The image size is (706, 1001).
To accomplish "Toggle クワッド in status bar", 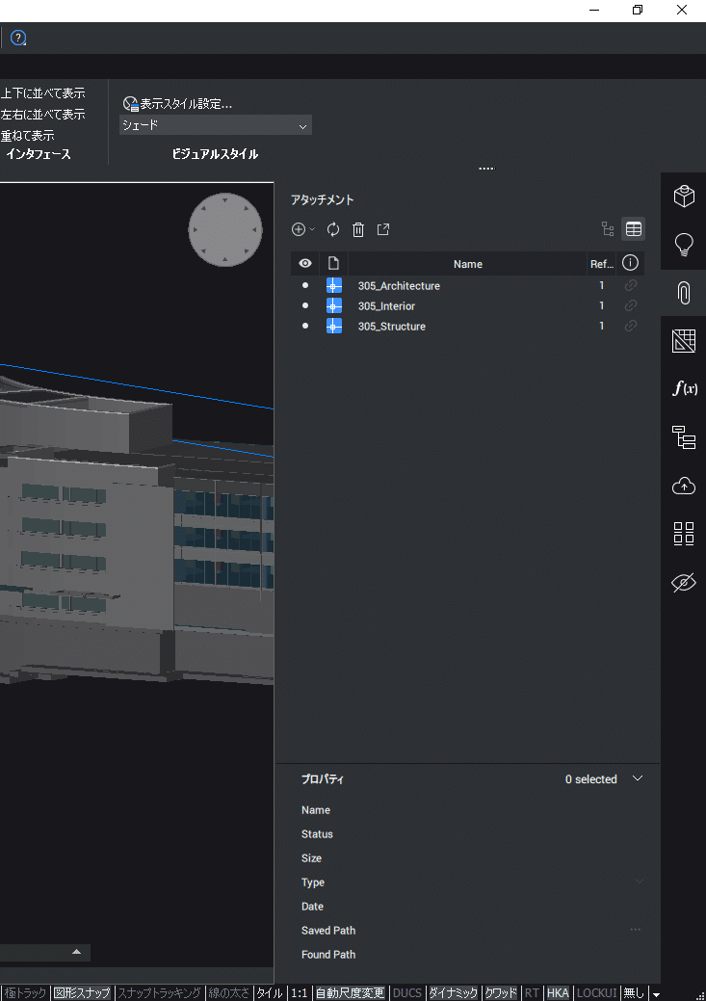I will point(501,992).
